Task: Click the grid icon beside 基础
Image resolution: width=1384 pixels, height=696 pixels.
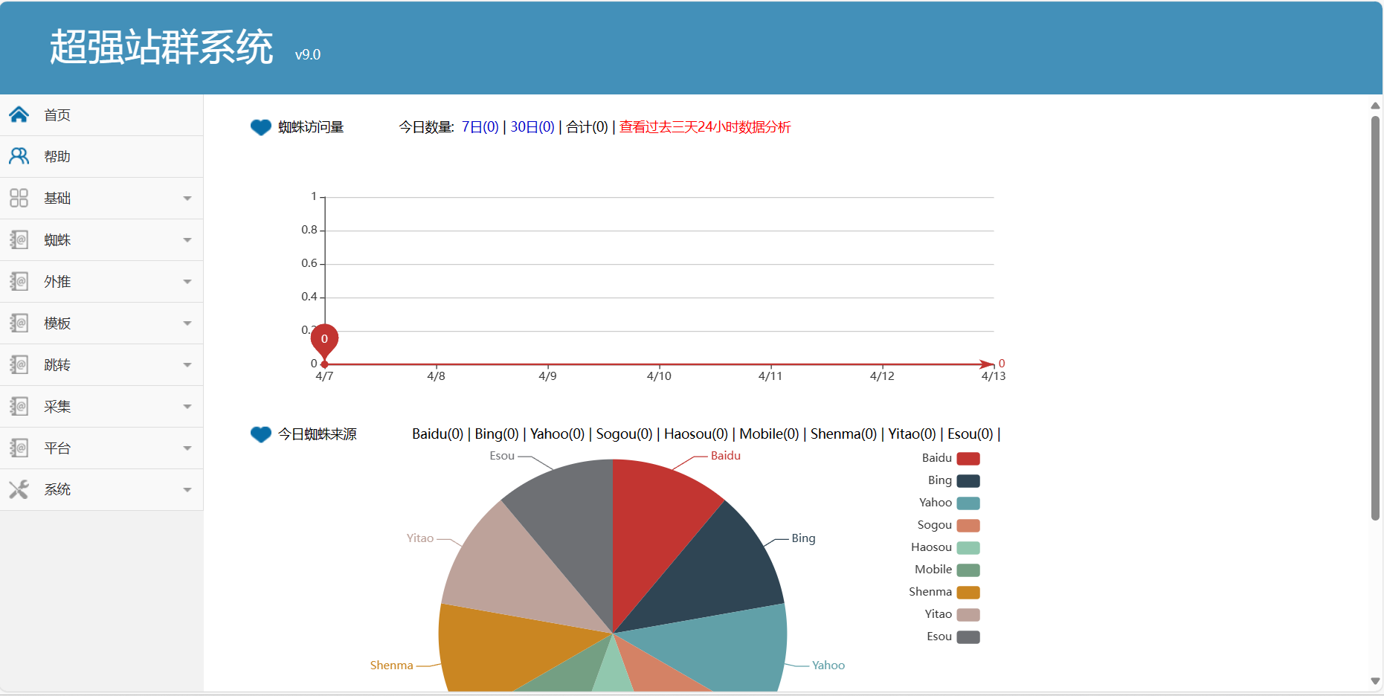Action: point(19,198)
